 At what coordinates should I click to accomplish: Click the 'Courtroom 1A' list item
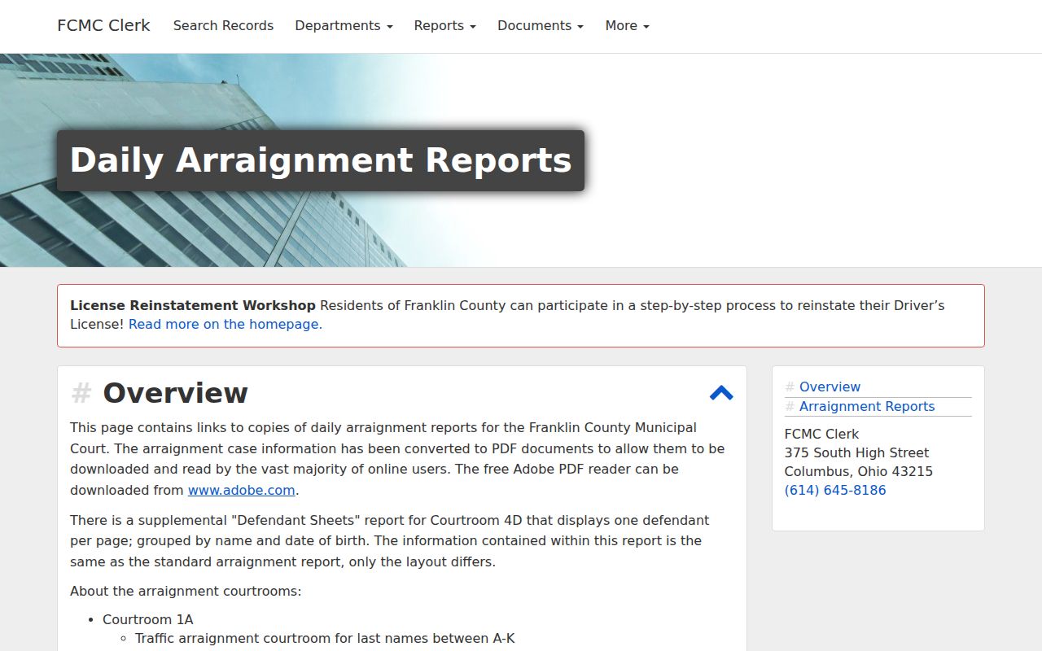(148, 619)
